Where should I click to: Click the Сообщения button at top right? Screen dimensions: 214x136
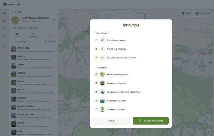(x=203, y=14)
